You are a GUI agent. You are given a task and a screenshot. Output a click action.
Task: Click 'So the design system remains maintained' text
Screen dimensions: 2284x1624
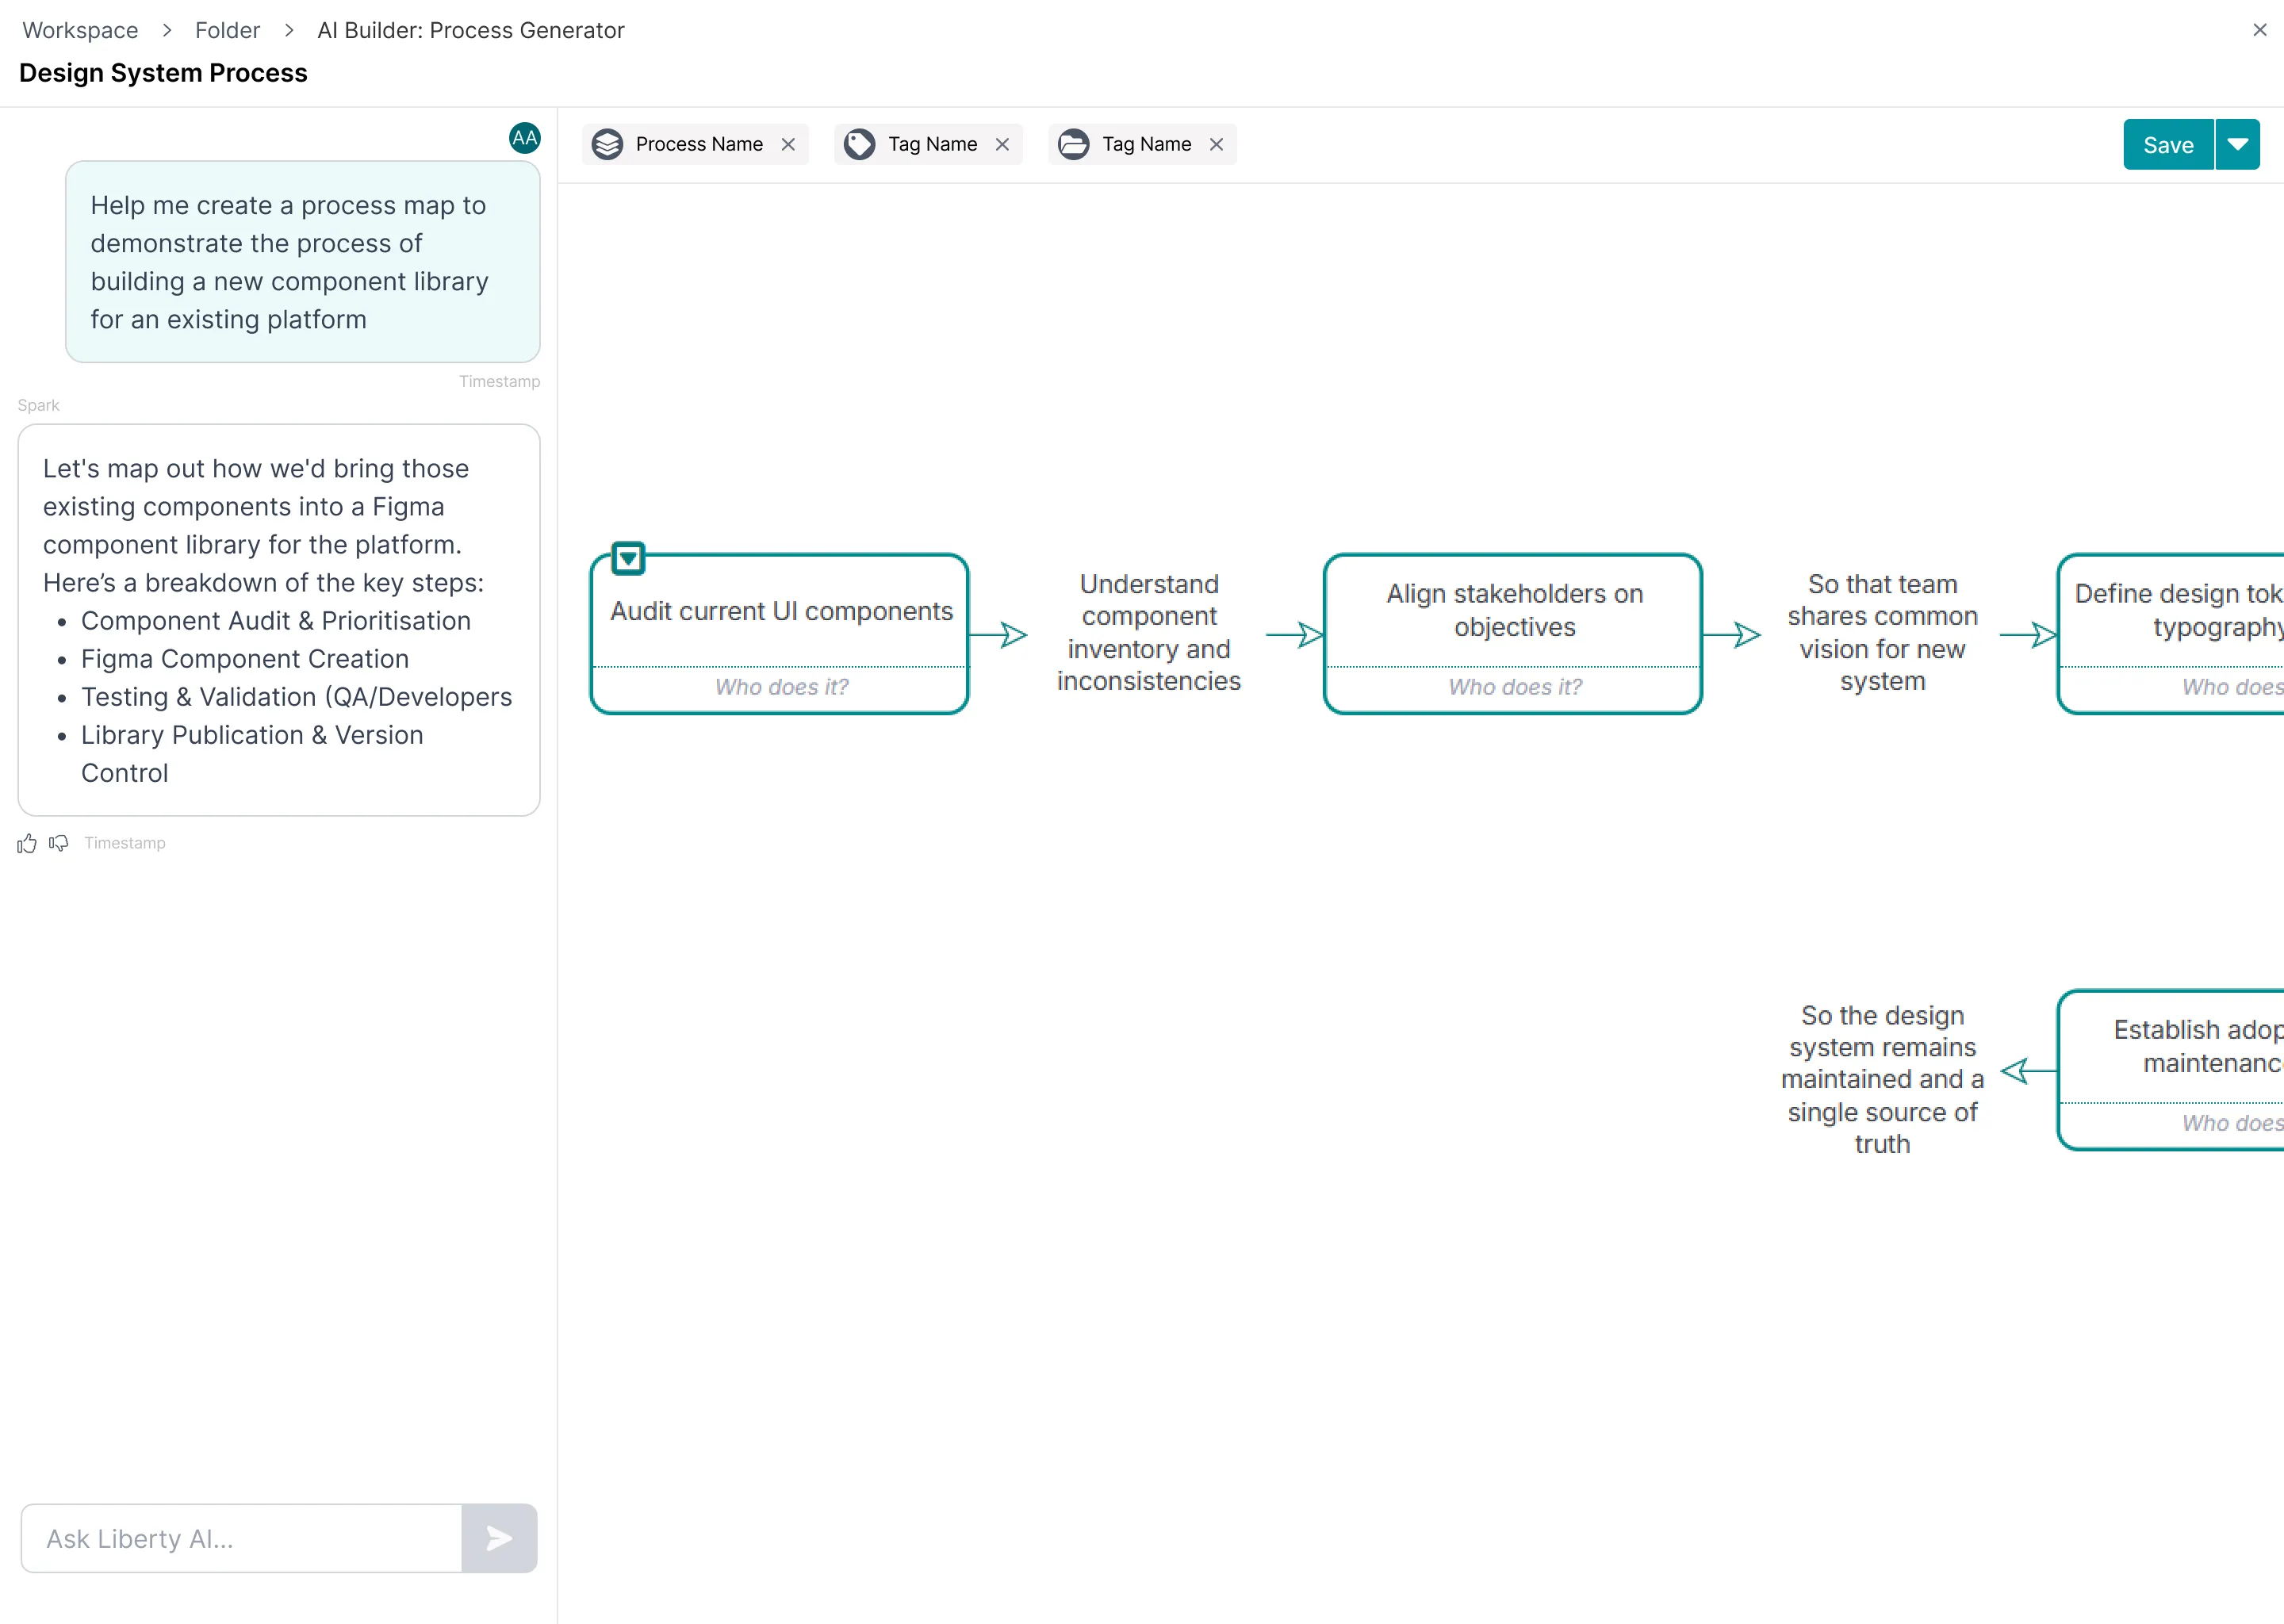click(x=1882, y=1079)
